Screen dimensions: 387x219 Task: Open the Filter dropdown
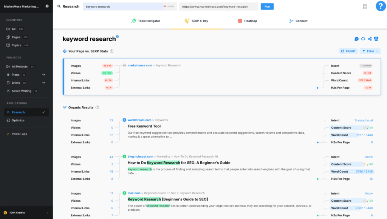[x=370, y=51]
